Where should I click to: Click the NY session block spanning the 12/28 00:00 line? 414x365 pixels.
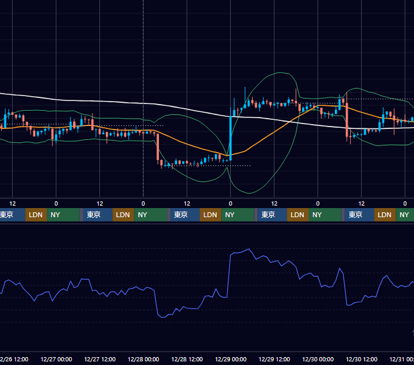point(150,215)
